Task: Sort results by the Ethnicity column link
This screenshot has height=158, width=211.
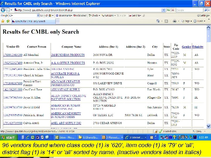Action: click(x=198, y=47)
